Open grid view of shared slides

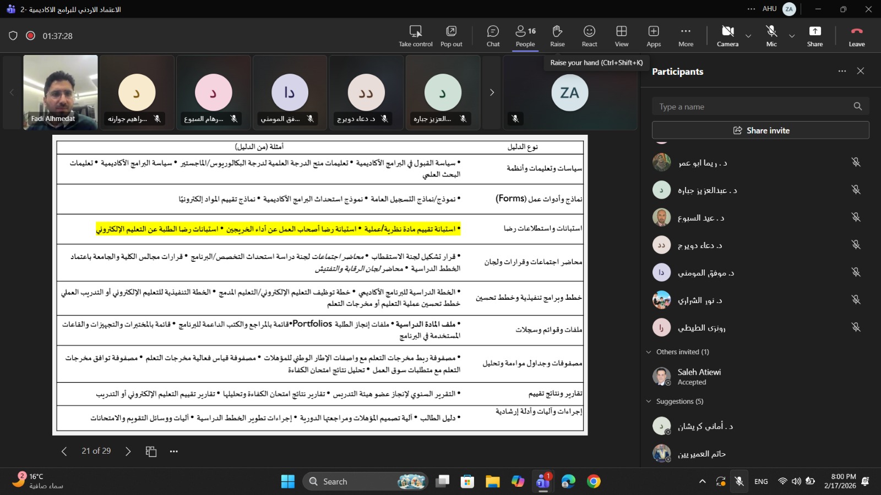[151, 452]
